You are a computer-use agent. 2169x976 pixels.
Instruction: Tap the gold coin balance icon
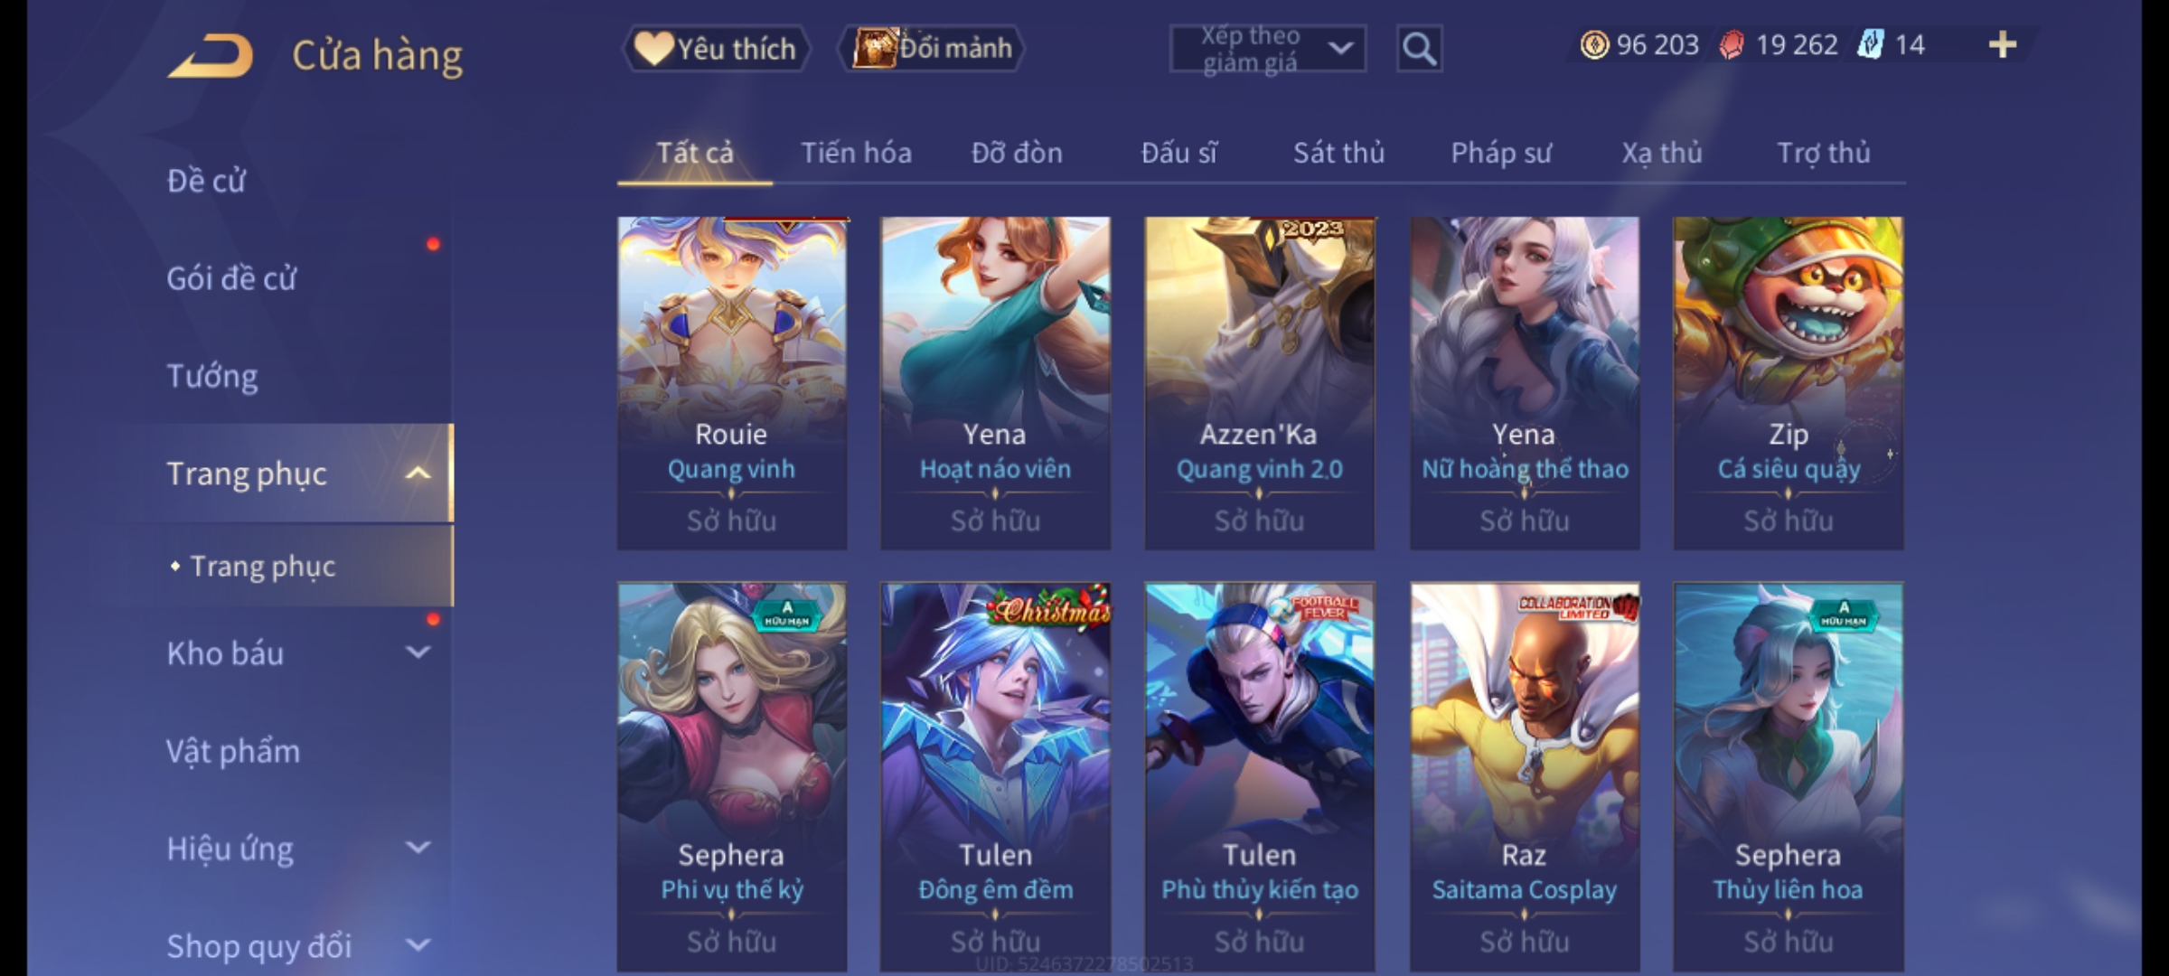1594,44
